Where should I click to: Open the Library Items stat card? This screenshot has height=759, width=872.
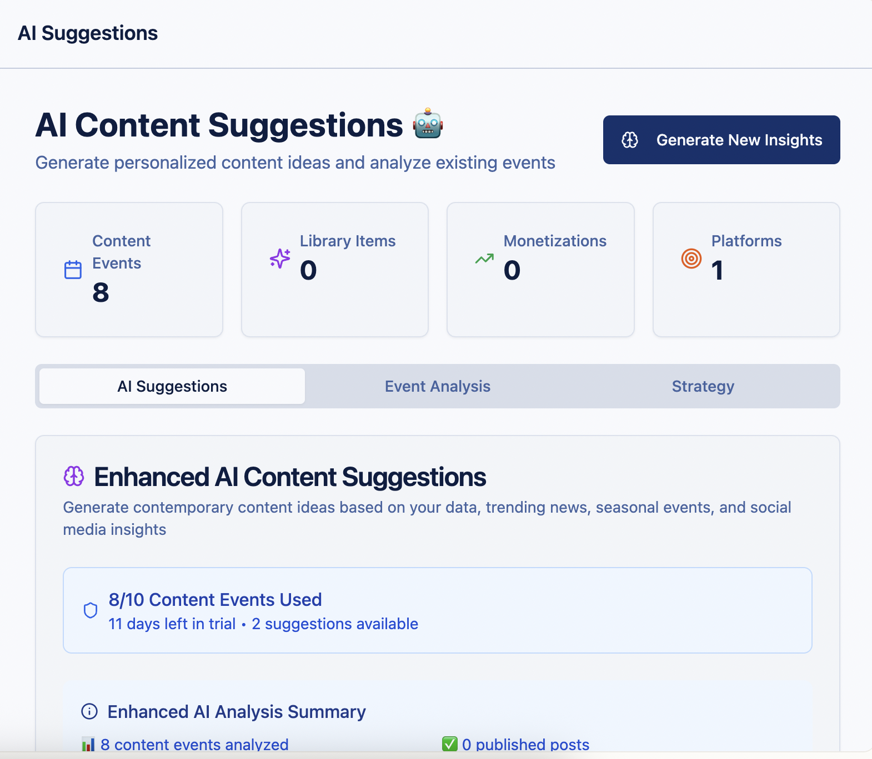(x=334, y=270)
